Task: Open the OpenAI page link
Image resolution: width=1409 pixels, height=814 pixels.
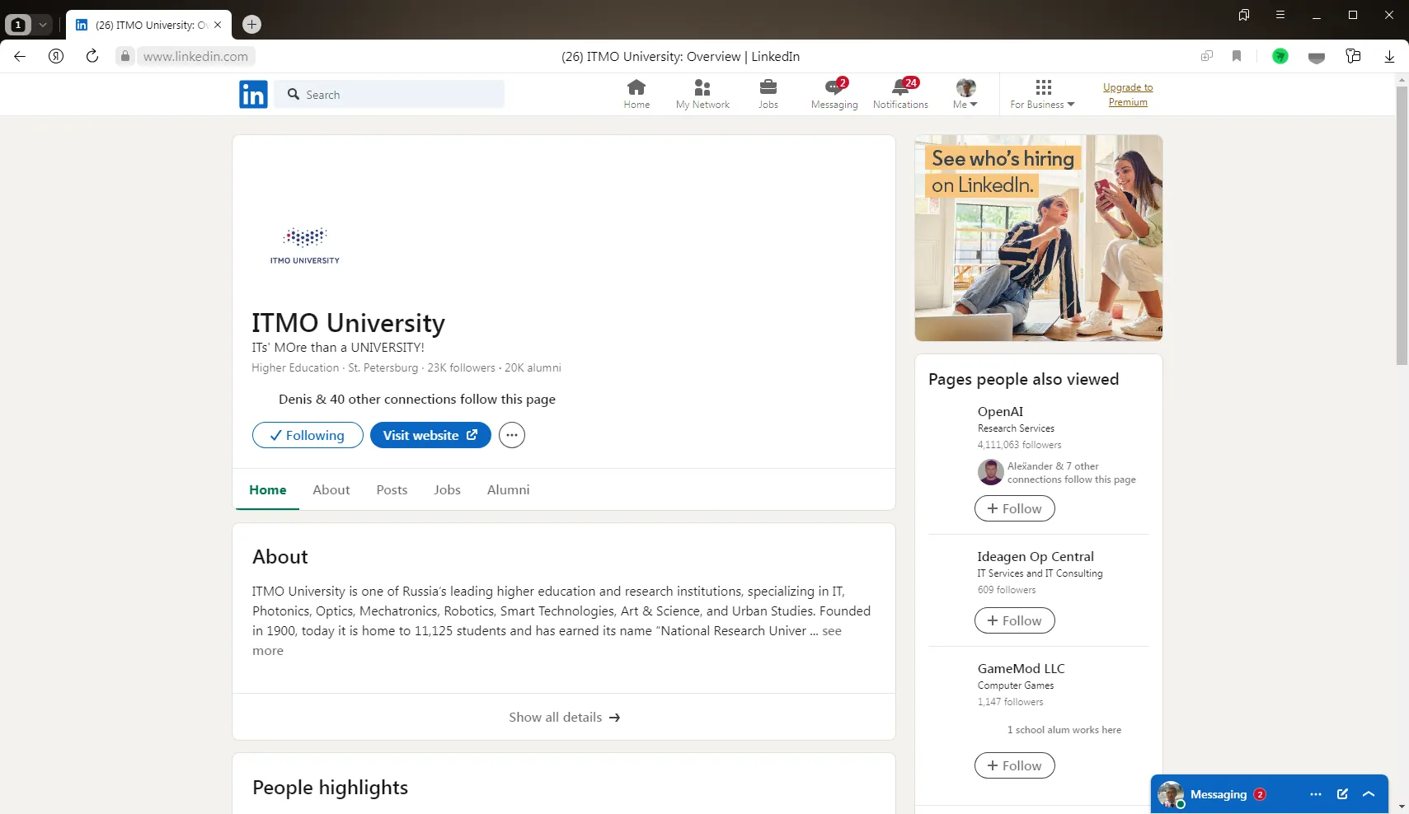Action: click(x=1000, y=412)
